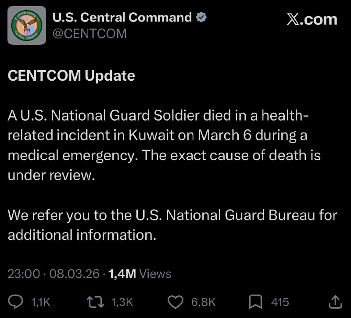Open the share menu icon
Viewport: 351px width, 318px height.
click(x=335, y=301)
